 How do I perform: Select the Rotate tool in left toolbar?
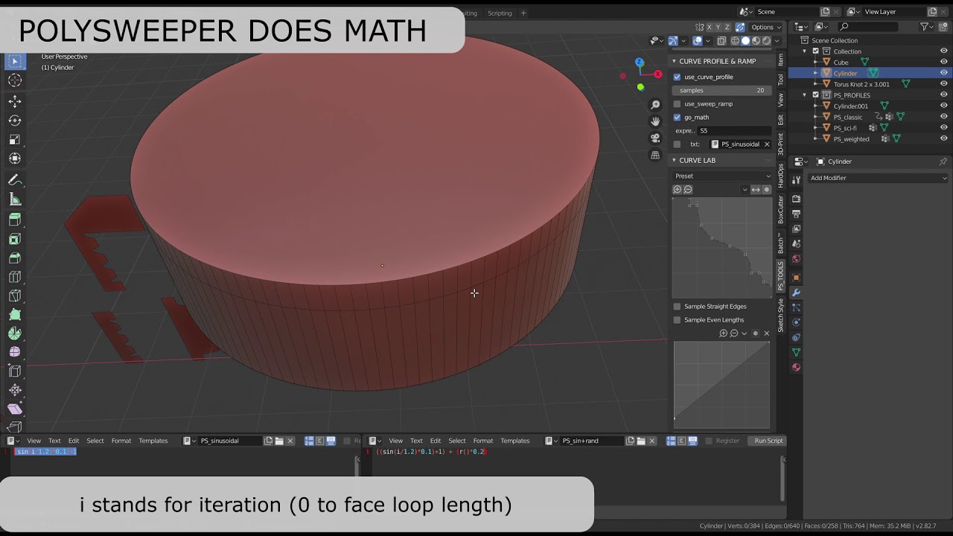pos(15,120)
